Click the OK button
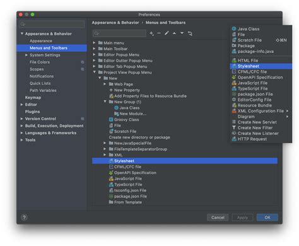The image size is (299, 246). point(267,218)
